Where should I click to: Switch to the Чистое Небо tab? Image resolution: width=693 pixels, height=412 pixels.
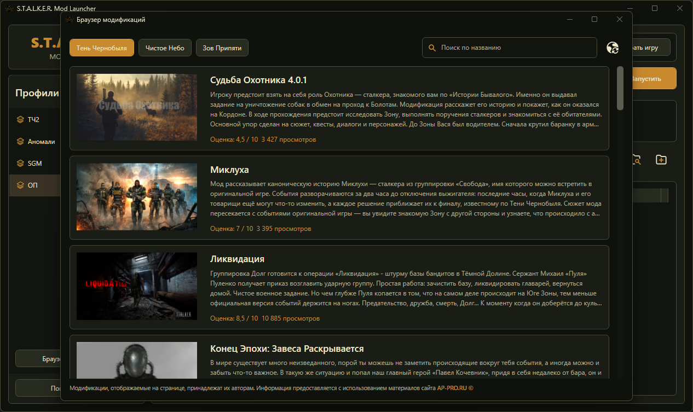(x=165, y=48)
